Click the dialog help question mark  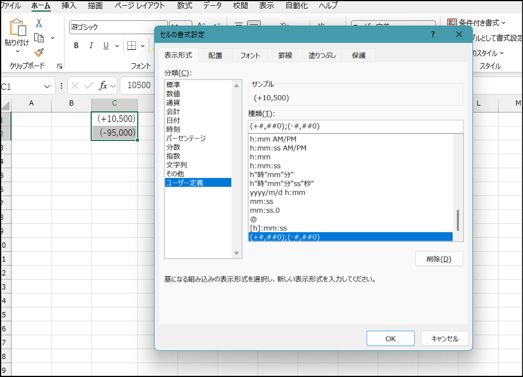tap(432, 34)
